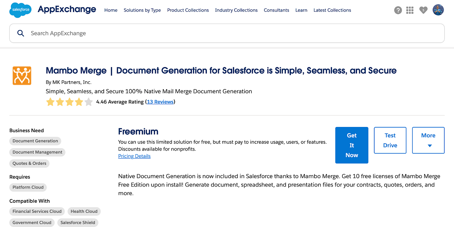
Task: Focus the Search AppExchange field
Action: [x=227, y=33]
